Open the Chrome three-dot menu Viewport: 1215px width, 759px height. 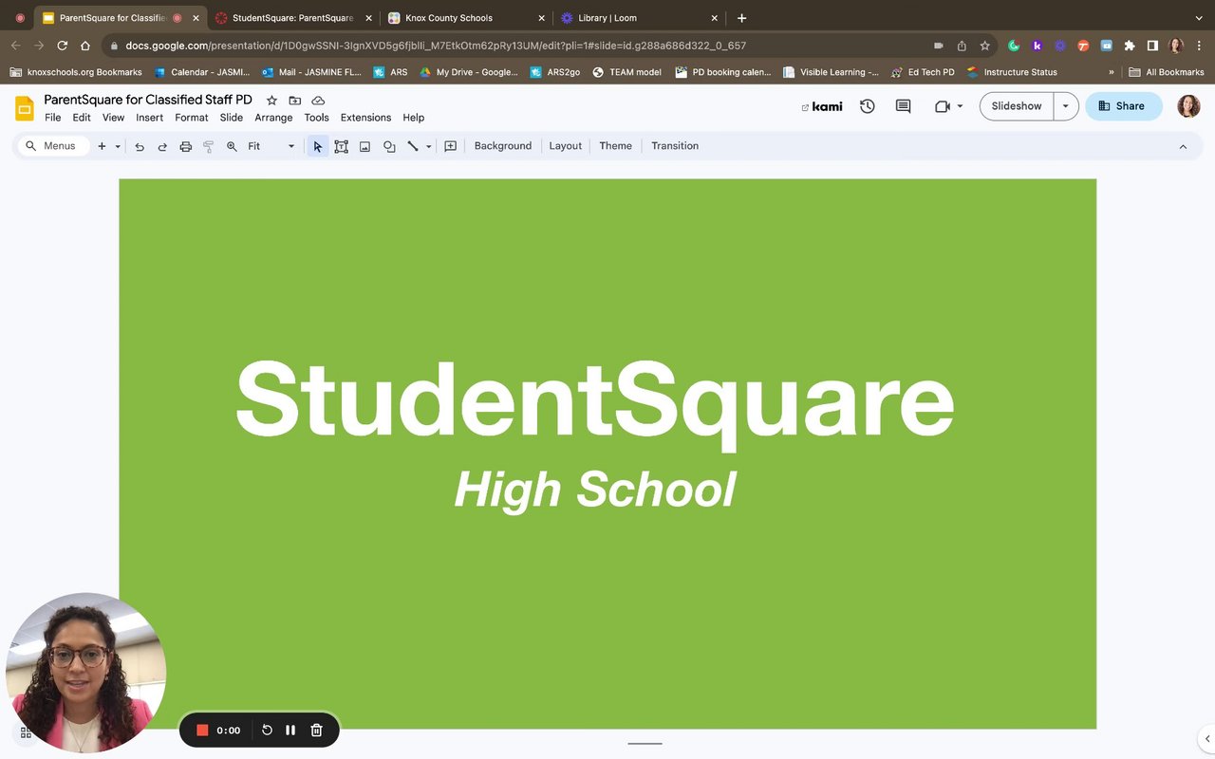(x=1200, y=46)
